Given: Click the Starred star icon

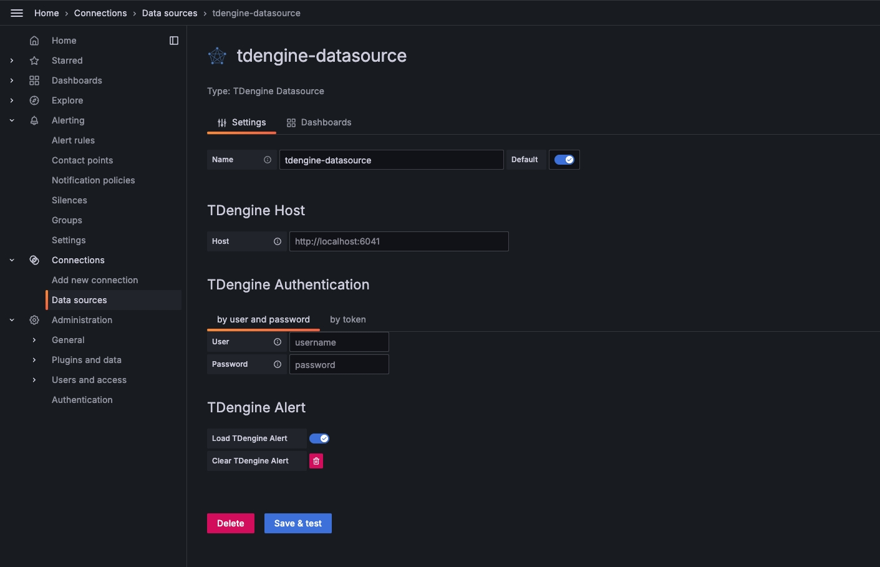Looking at the screenshot, I should [34, 61].
